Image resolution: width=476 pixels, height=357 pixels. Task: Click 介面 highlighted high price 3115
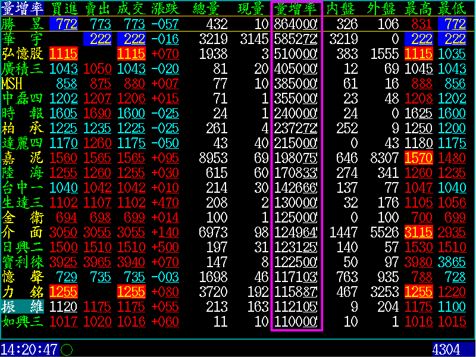click(418, 232)
